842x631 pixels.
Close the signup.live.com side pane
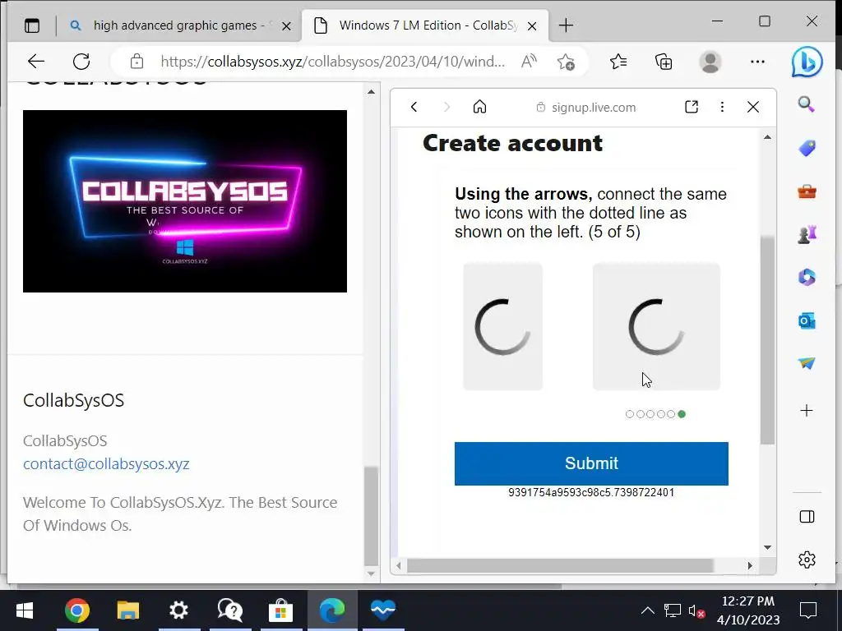(x=753, y=108)
